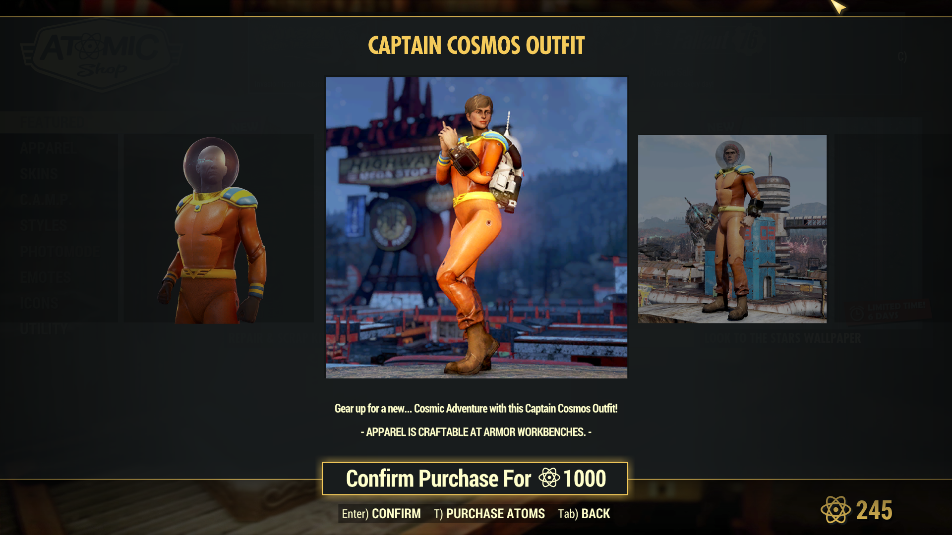
Task: View the right outfit screenshot with raygun
Action: [732, 229]
